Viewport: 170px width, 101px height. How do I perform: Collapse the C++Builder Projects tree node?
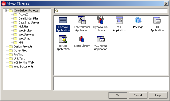pos(6,10)
